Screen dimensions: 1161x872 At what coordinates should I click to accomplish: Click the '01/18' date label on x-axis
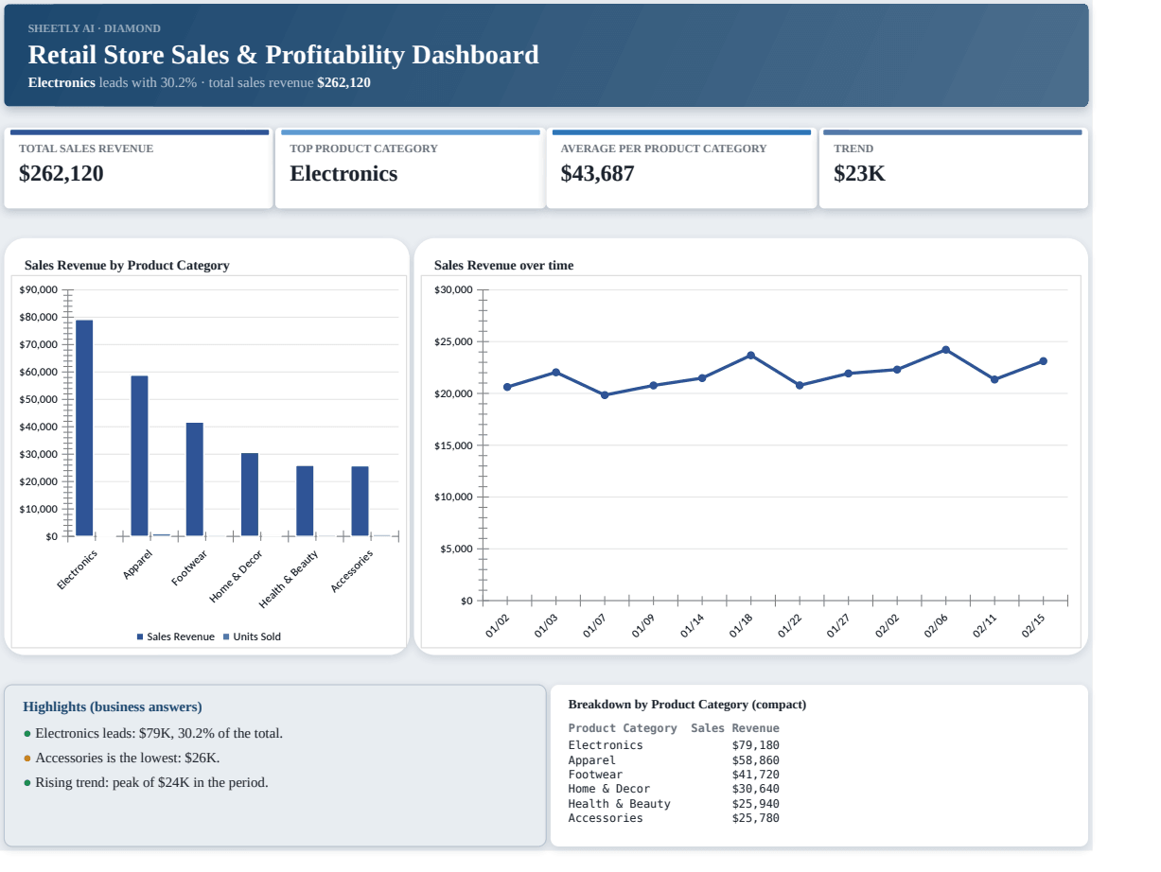[x=741, y=626]
